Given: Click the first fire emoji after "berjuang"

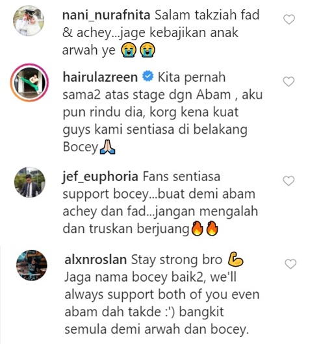Looking at the screenshot, I should pos(197,228).
